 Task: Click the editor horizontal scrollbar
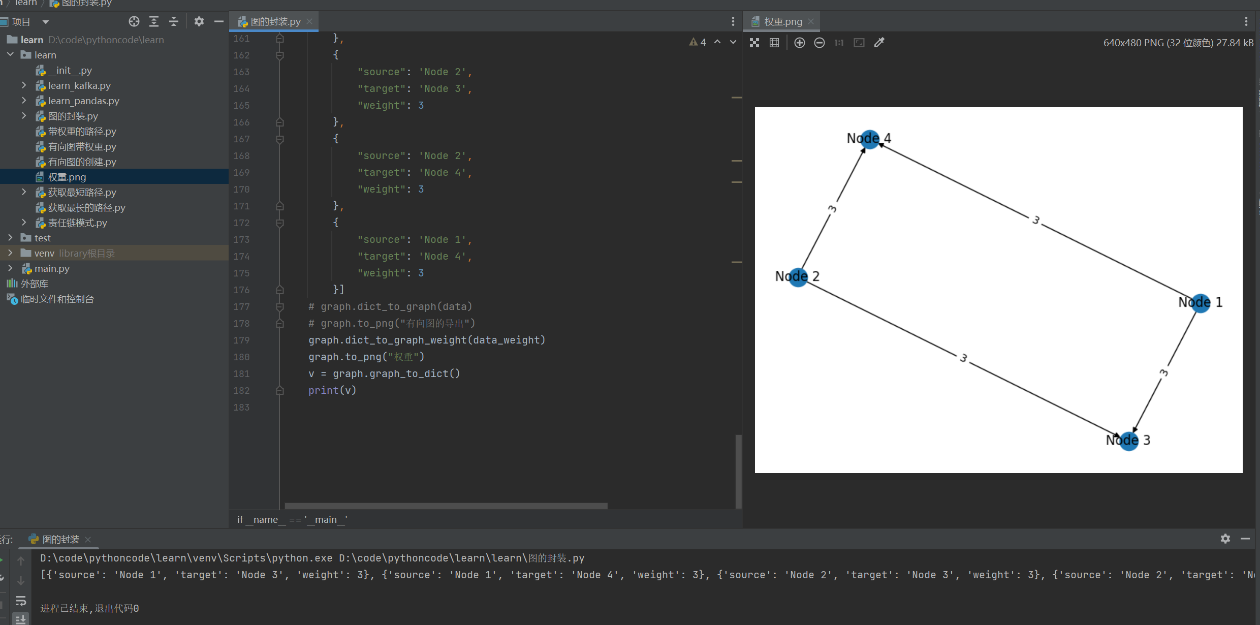tap(446, 506)
